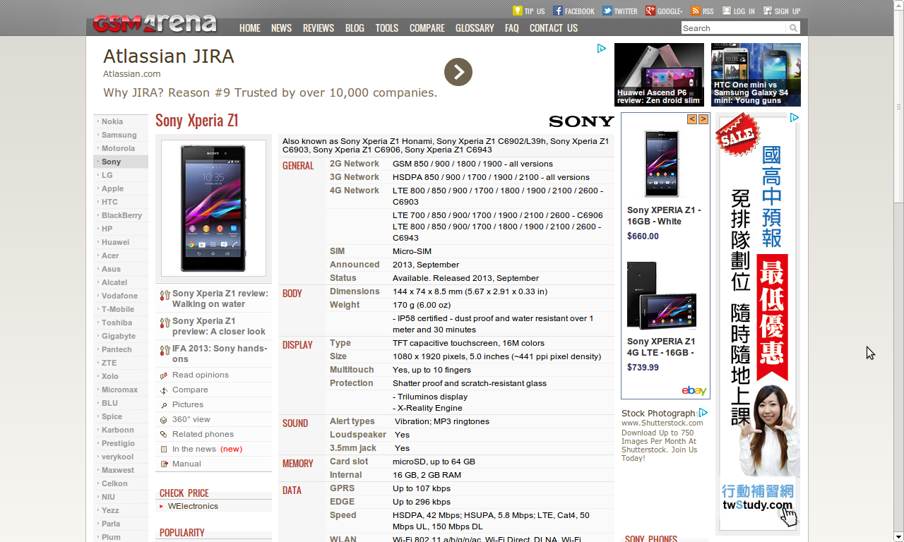904x542 pixels.
Task: Open the Home menu item
Action: point(250,28)
